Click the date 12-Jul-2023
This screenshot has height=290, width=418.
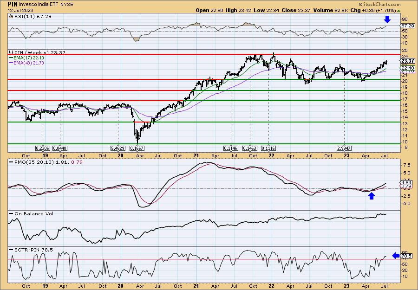(x=20, y=11)
